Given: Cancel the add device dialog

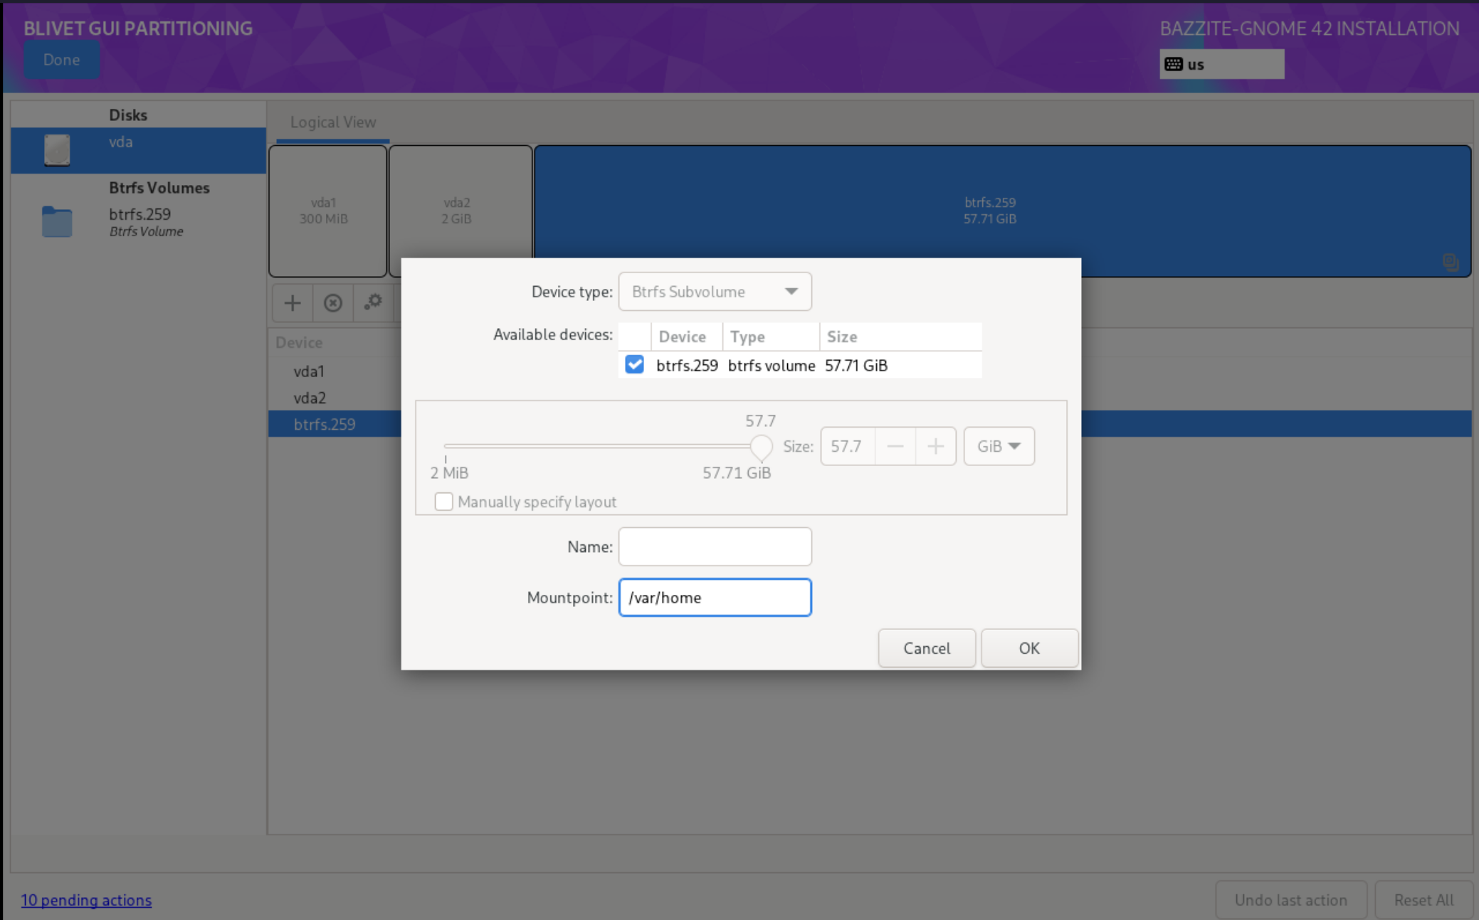Looking at the screenshot, I should [x=926, y=648].
